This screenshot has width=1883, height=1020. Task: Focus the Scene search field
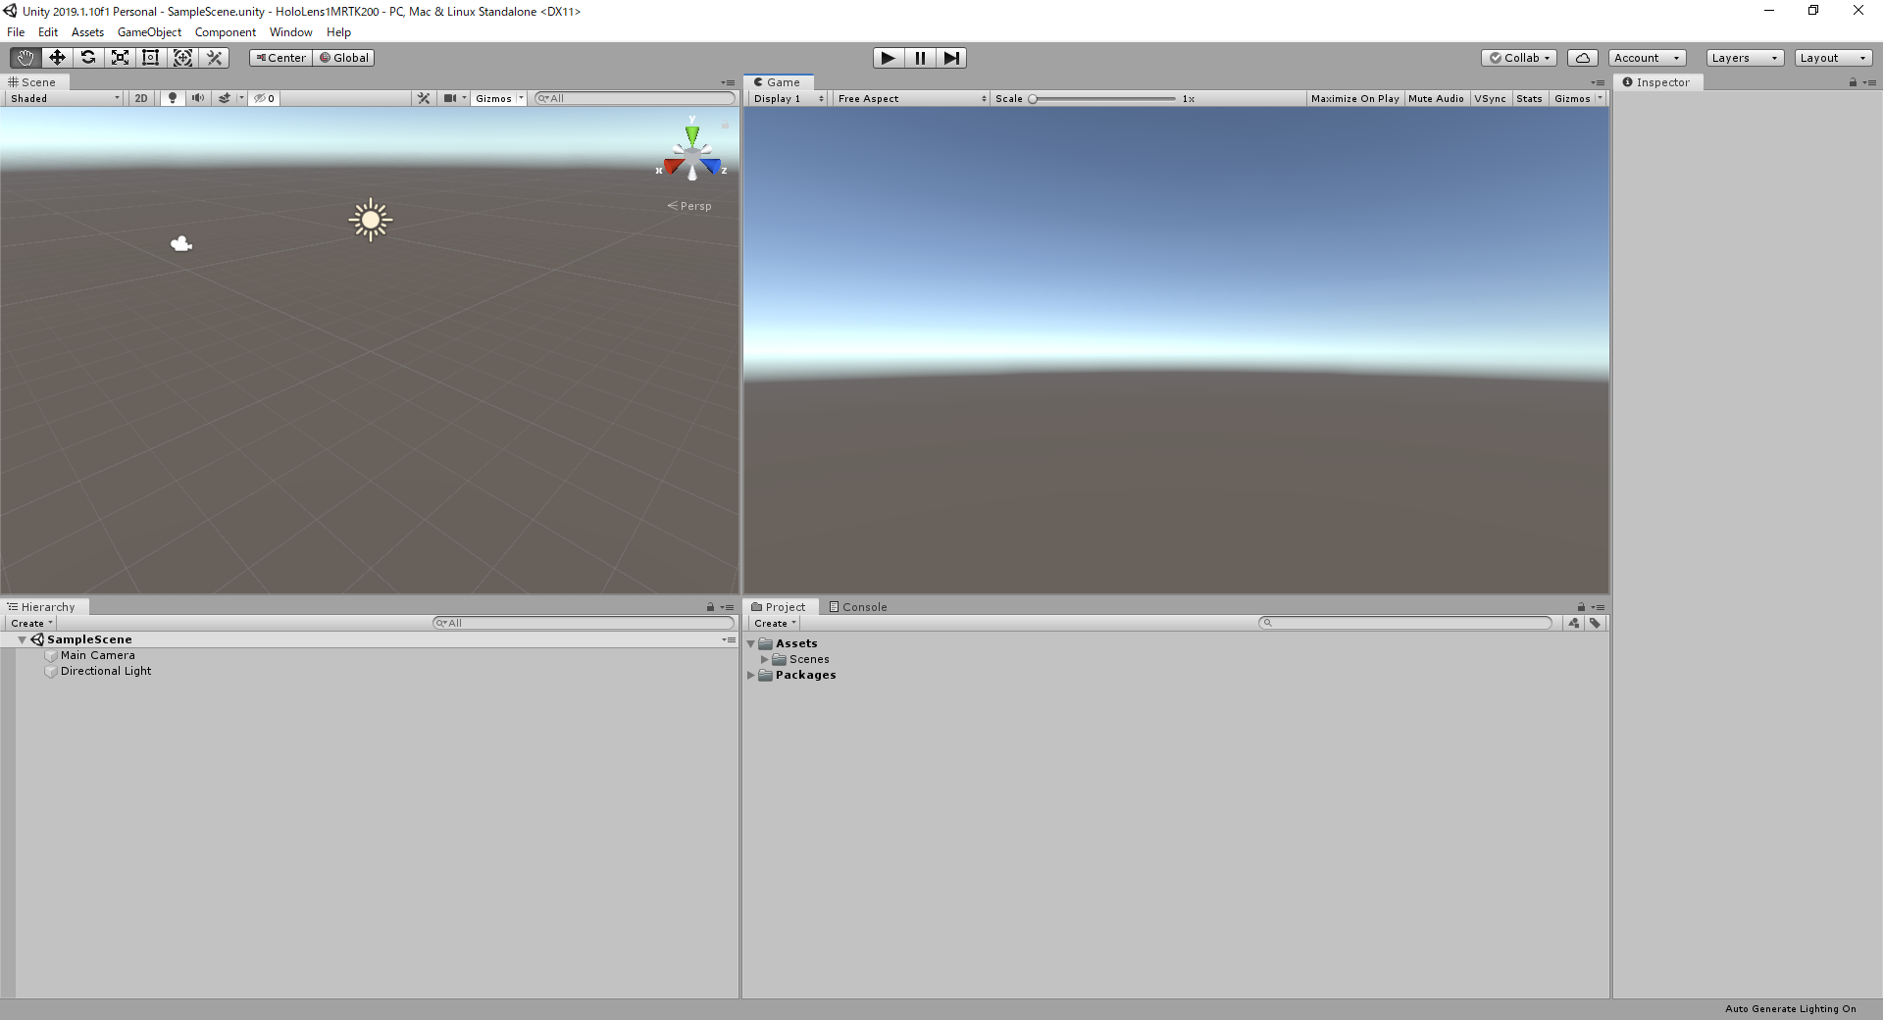(x=635, y=98)
